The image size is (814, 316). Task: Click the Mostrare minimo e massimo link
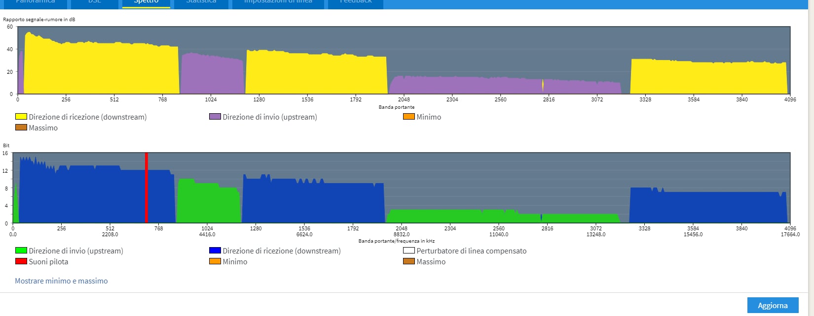click(x=61, y=281)
